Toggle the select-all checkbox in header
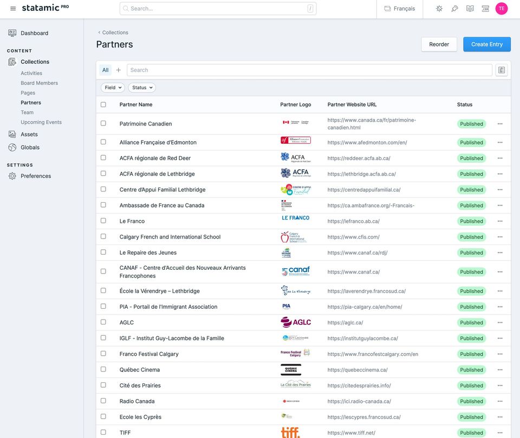Image resolution: width=520 pixels, height=438 pixels. 103,104
